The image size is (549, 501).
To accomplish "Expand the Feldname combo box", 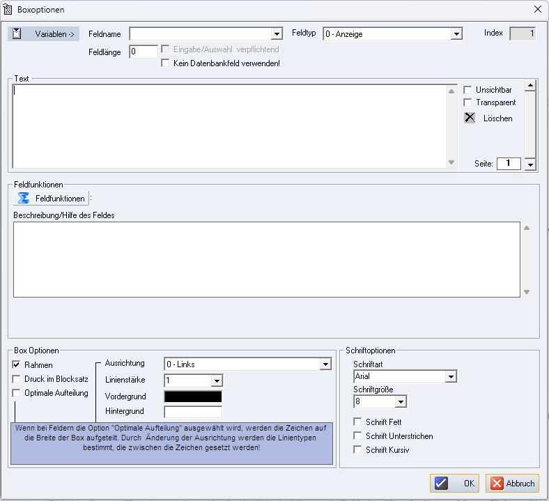I will (277, 33).
